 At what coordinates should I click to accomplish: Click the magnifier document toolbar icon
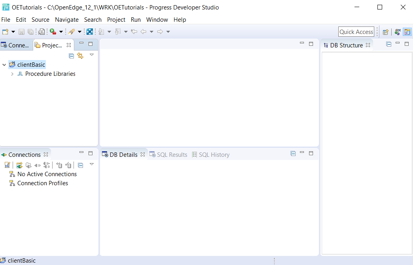pyautogui.click(x=41, y=32)
